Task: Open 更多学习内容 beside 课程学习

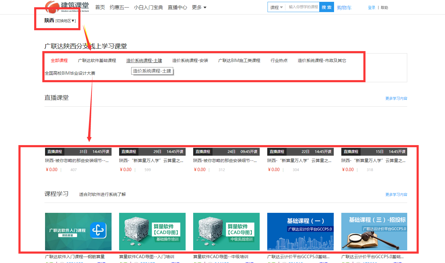Action: click(396, 194)
